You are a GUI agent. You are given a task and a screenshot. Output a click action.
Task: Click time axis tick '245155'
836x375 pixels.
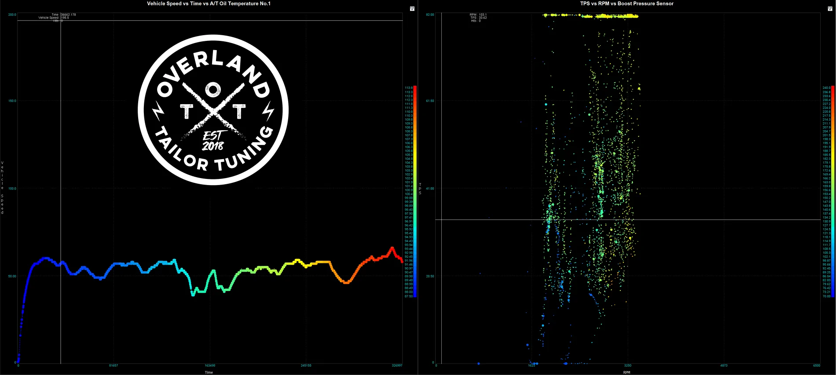click(306, 365)
